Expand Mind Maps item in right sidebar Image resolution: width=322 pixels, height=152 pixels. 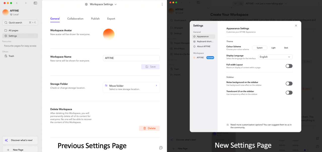click(169, 49)
